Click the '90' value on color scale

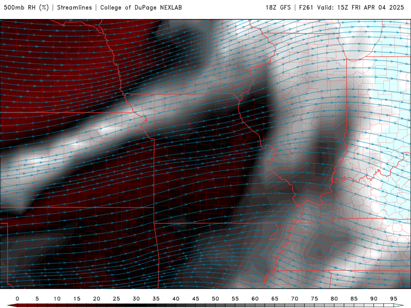(x=373, y=299)
